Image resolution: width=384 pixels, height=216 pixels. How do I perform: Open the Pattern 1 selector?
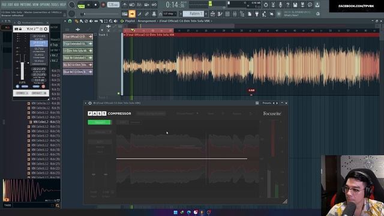coord(193,14)
